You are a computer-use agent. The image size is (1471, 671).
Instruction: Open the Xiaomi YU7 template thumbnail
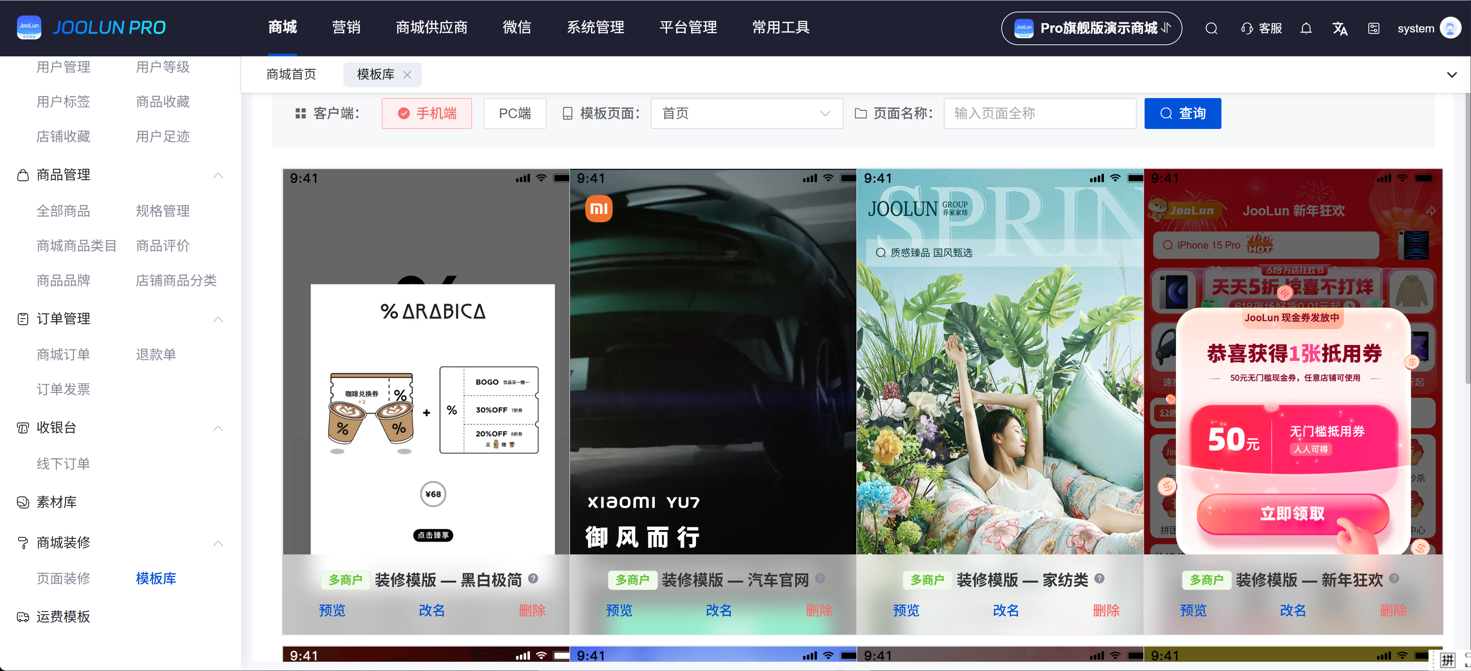713,361
